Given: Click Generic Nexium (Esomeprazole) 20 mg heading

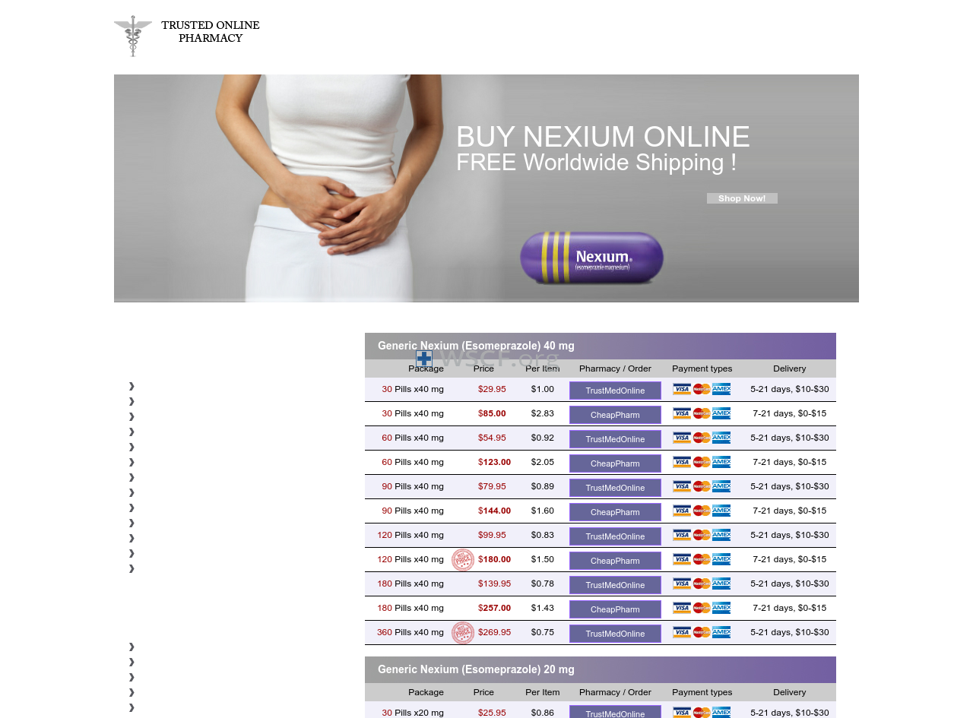Looking at the screenshot, I should tap(476, 669).
